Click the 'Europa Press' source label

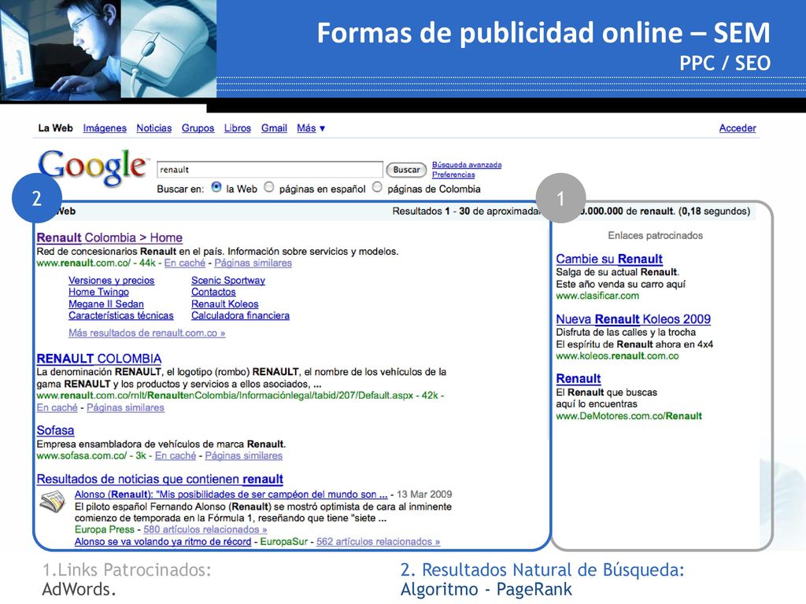tap(105, 529)
